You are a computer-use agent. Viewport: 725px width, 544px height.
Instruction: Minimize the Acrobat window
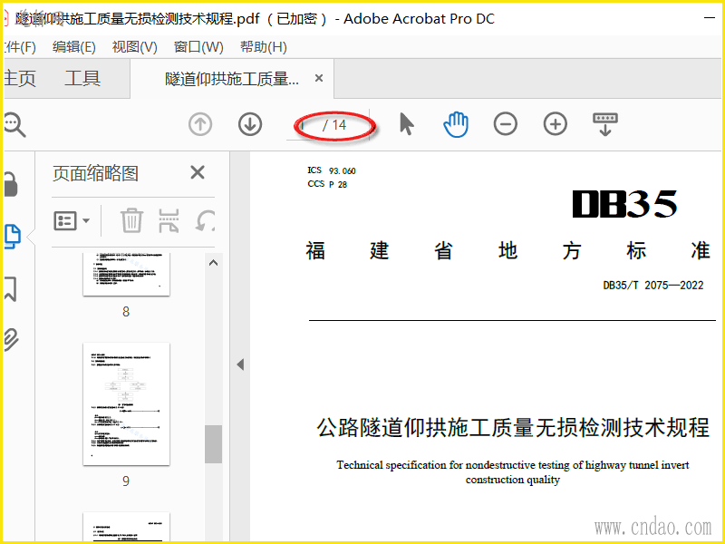[x=710, y=18]
